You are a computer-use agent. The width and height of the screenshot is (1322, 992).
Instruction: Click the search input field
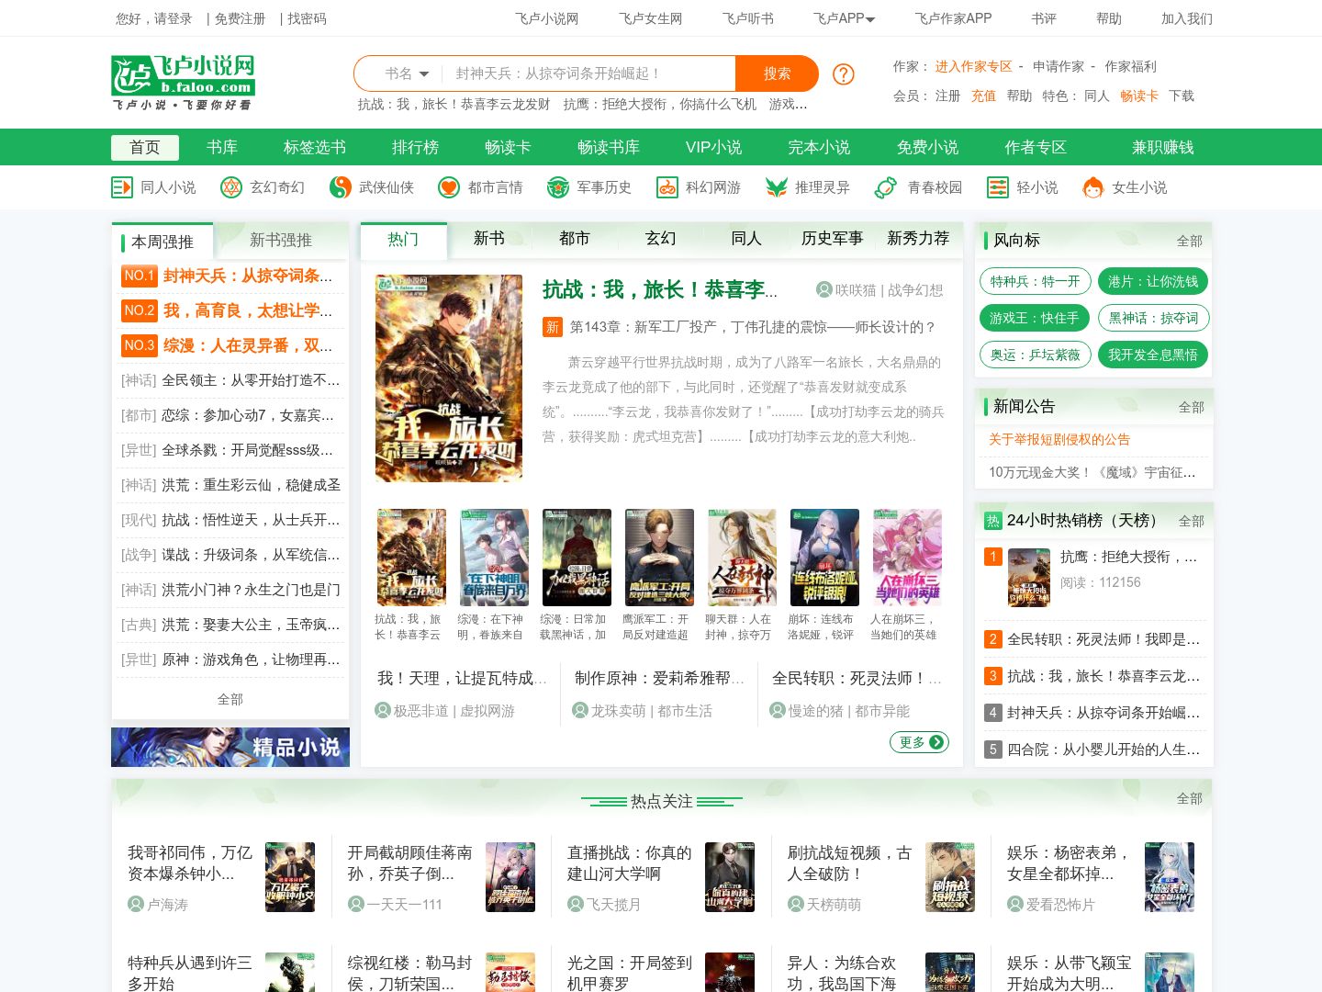589,73
